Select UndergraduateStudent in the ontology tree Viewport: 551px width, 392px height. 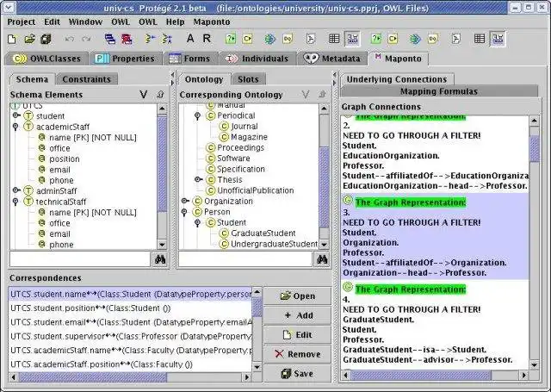click(x=274, y=244)
